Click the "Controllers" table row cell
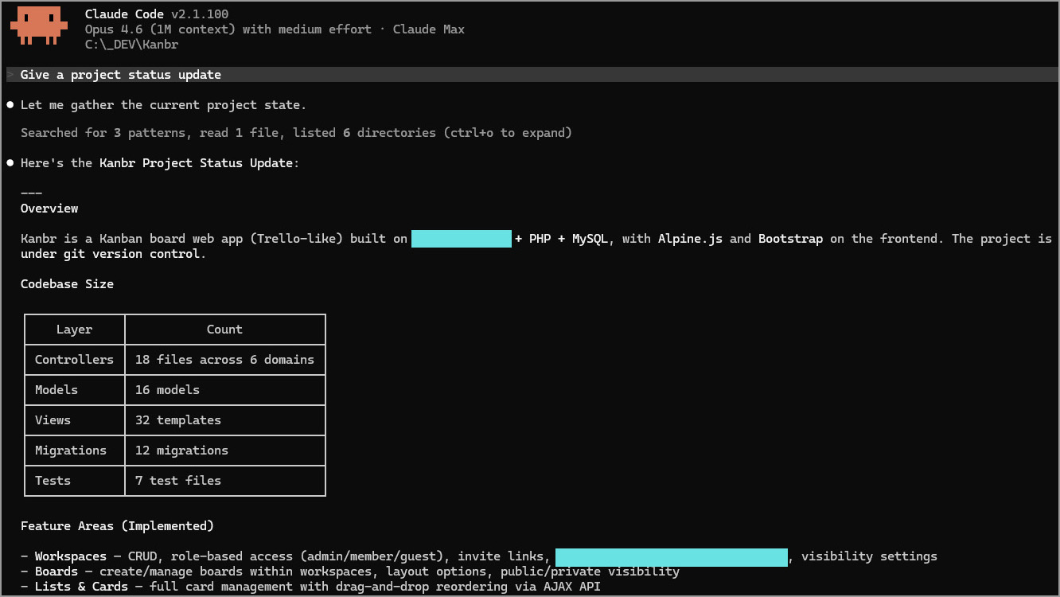Viewport: 1060px width, 597px height. click(x=74, y=360)
